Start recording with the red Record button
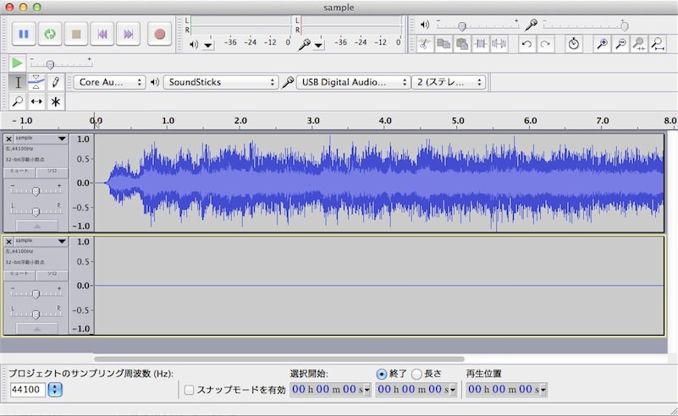 [x=160, y=34]
